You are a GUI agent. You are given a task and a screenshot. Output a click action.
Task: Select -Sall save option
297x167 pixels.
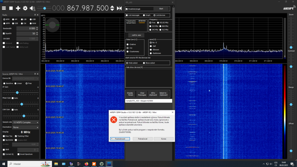pos(151,46)
